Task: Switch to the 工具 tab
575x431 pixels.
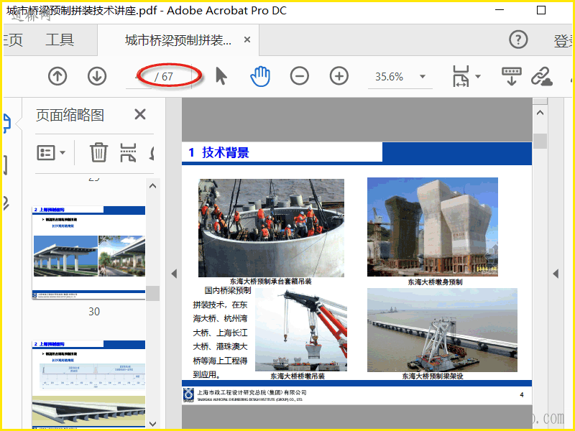Action: pyautogui.click(x=60, y=40)
